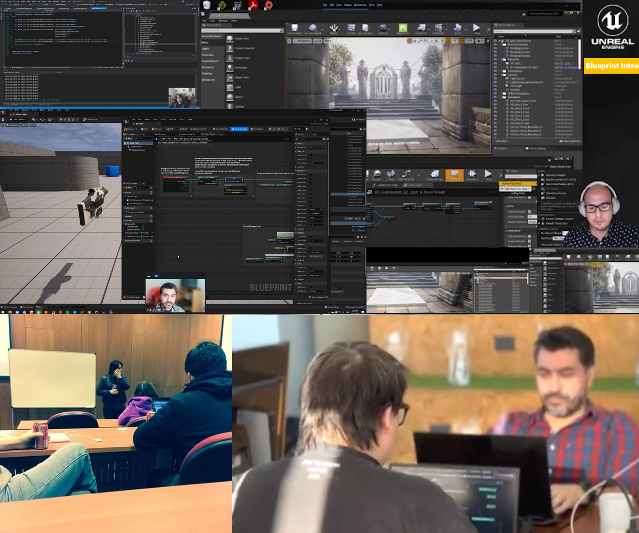Open the Debug menu in blueprint editor

tap(163, 119)
